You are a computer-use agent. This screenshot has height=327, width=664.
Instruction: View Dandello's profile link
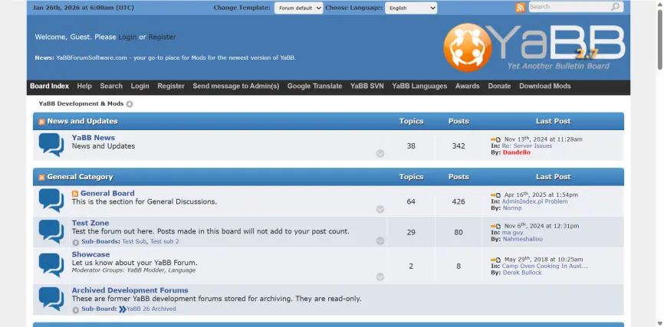517,152
